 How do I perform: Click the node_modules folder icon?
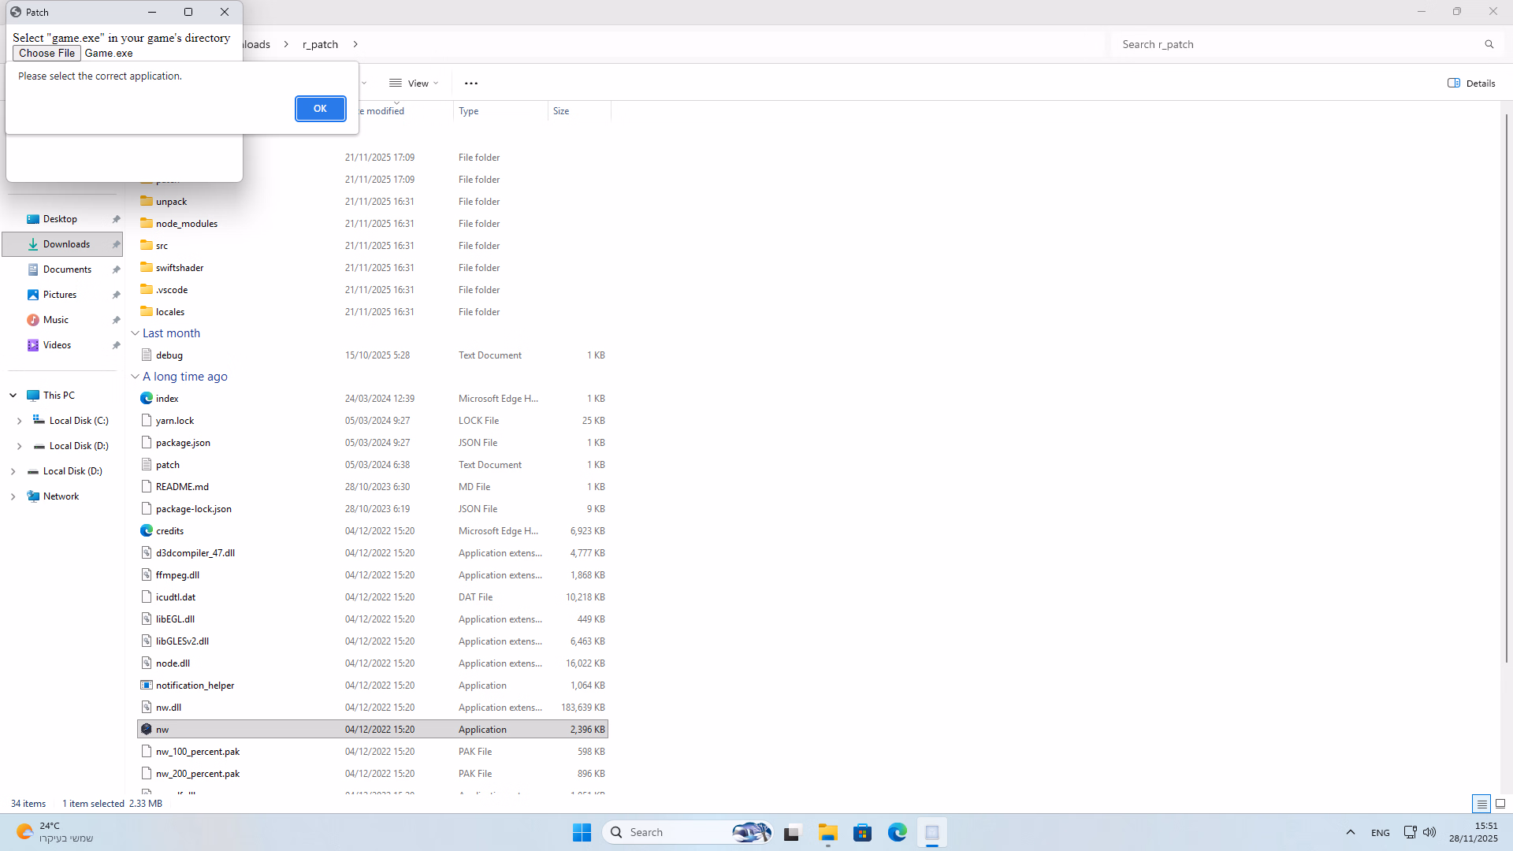(147, 224)
